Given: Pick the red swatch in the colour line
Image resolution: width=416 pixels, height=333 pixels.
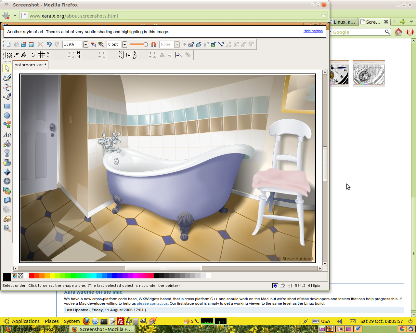Looking at the screenshot, I should point(31,276).
